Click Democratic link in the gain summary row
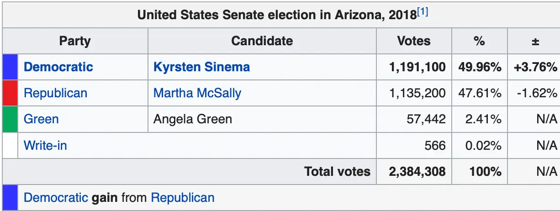 [55, 198]
